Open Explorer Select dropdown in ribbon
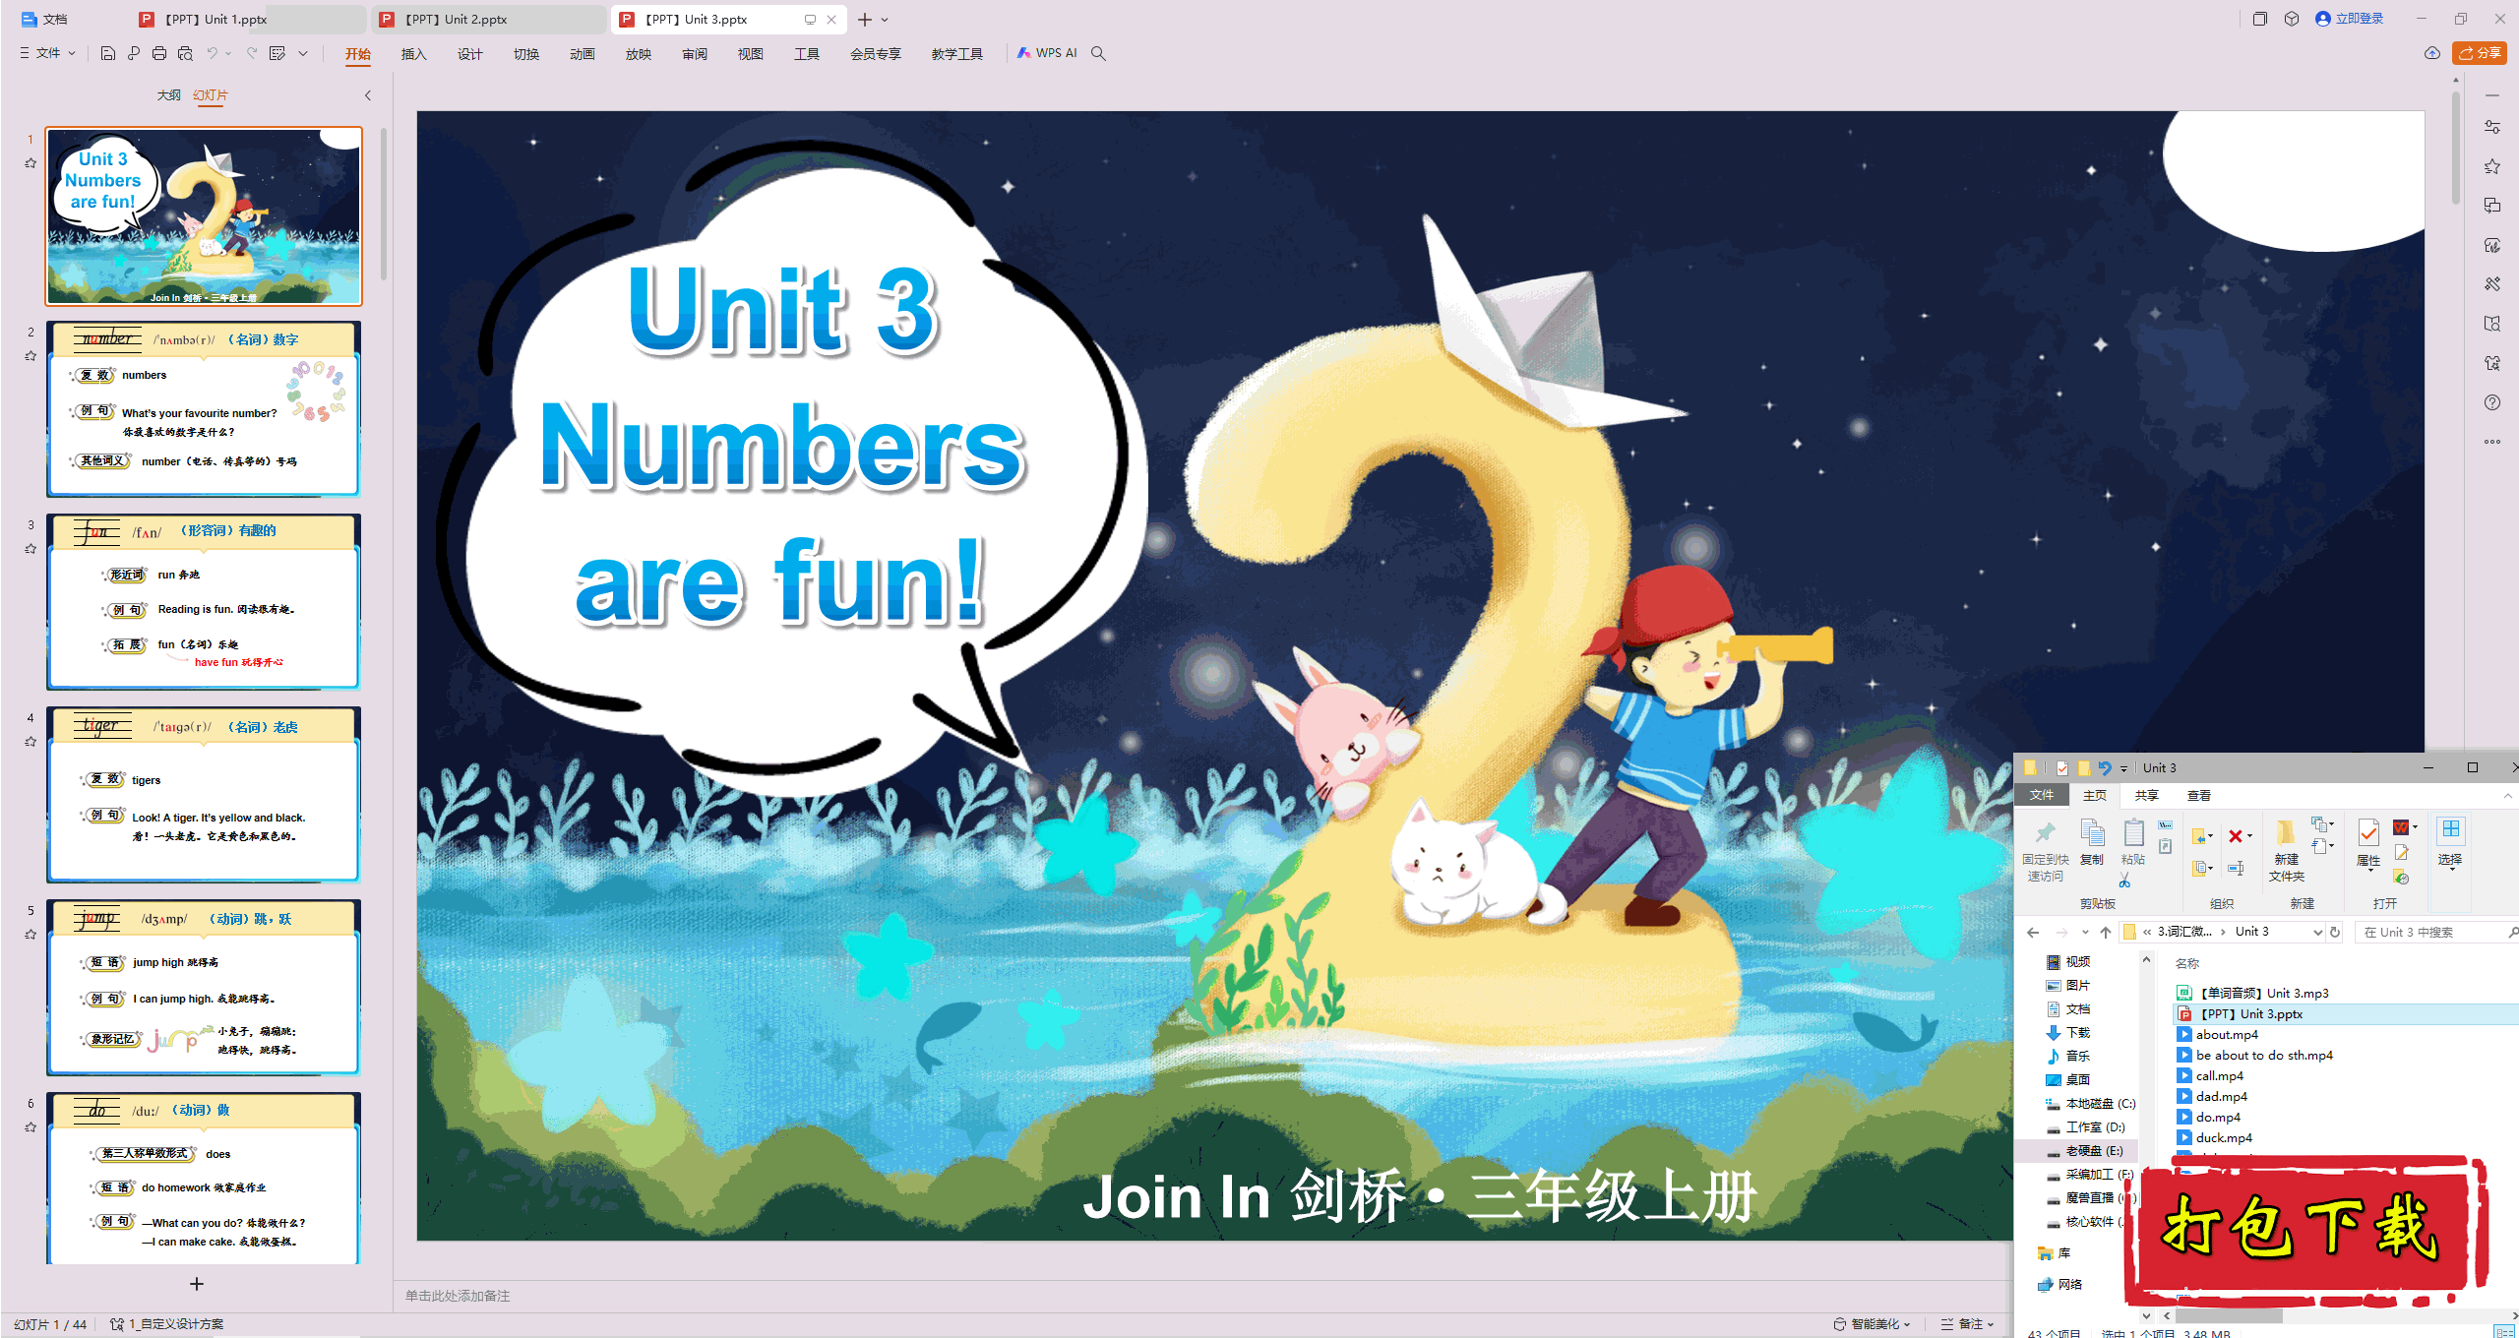 point(2450,844)
